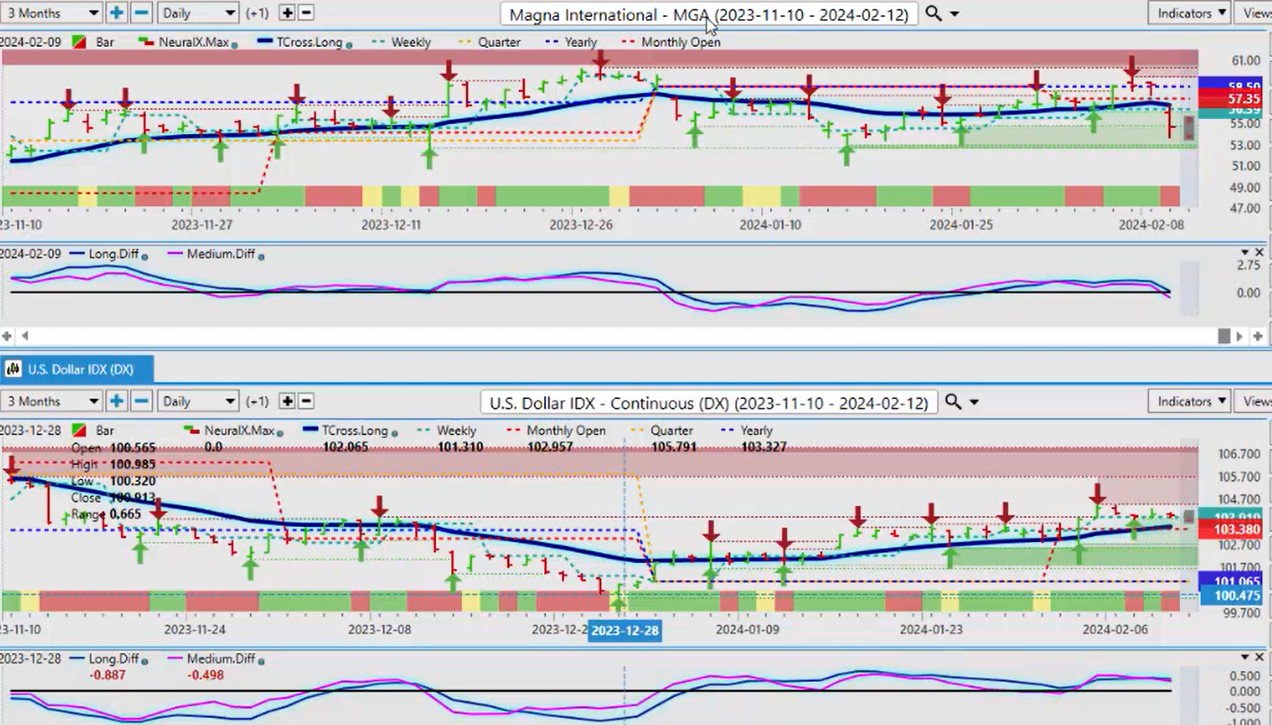Click the left arrow of the MGA horizontal scrollbar

(24, 336)
